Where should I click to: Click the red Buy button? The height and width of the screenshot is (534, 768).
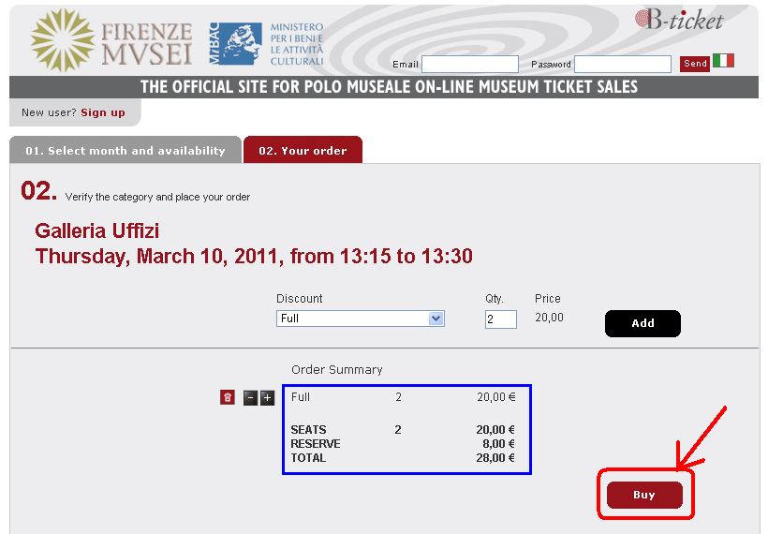pos(644,495)
